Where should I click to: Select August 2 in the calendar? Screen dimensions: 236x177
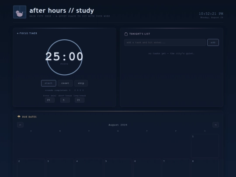pos(31,168)
